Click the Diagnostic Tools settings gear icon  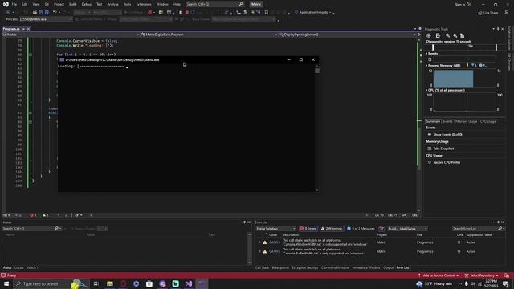429,35
